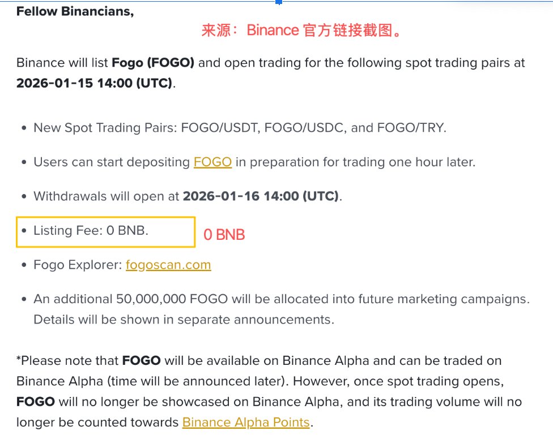This screenshot has width=553, height=448.
Task: Click the "*Please note that" paragraph start
Action: (x=68, y=361)
